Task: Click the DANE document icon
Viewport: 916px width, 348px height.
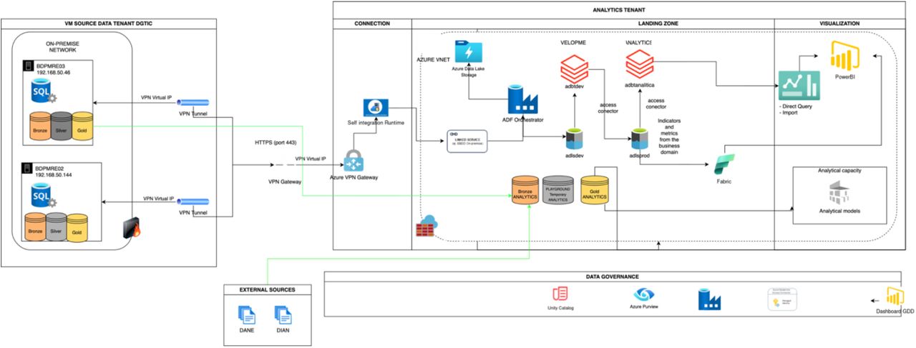Action: 245,314
